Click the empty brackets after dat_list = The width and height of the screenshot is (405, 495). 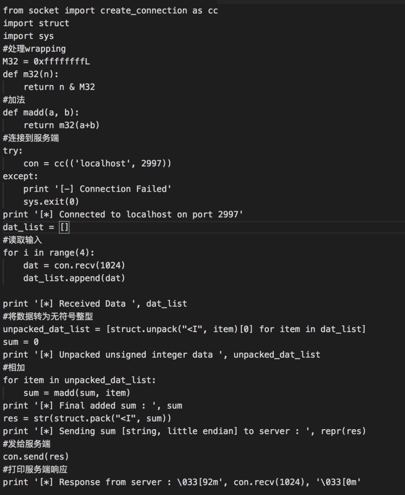[64, 227]
